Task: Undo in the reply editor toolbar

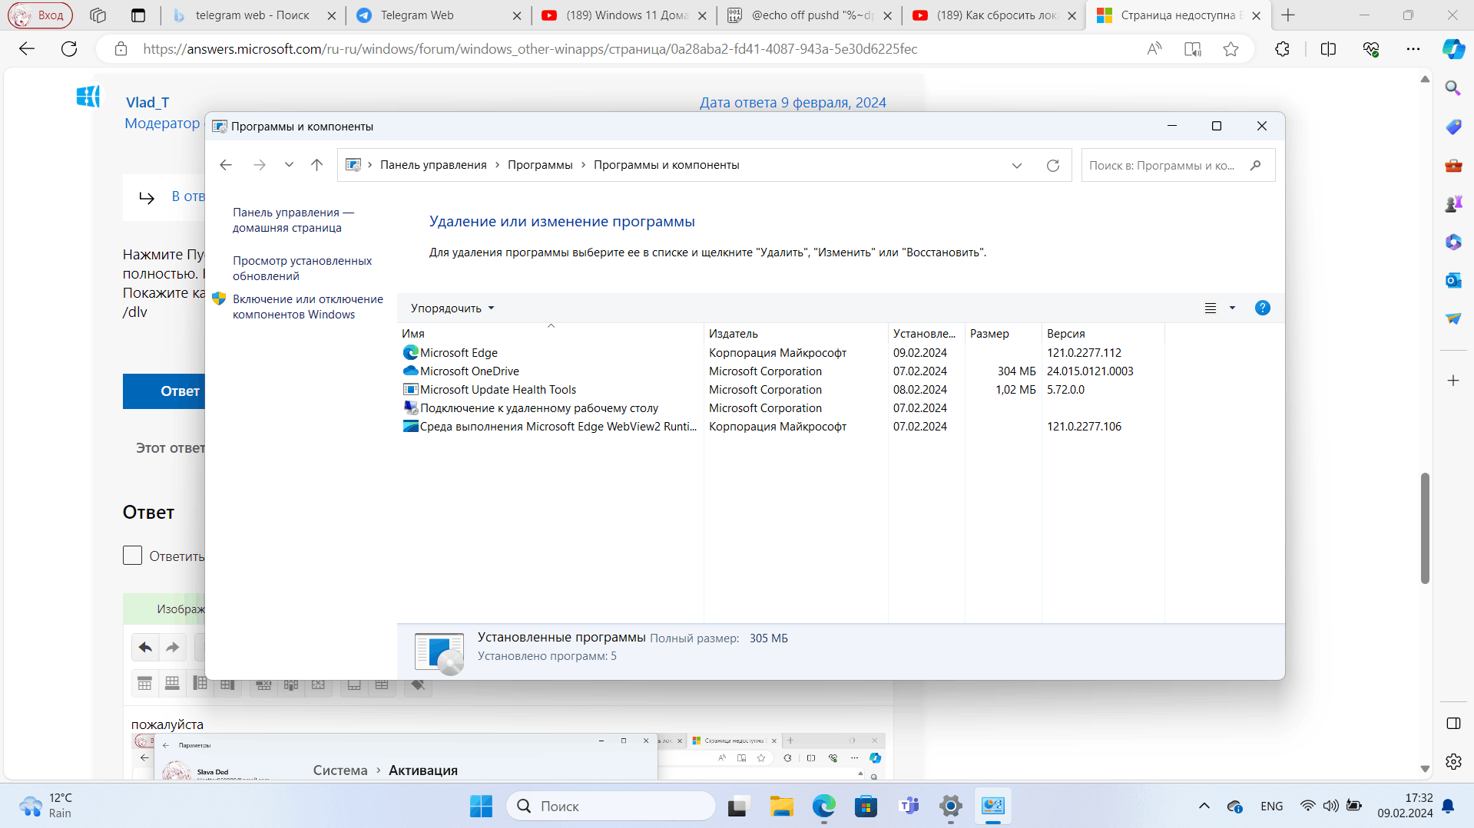Action: tap(145, 648)
